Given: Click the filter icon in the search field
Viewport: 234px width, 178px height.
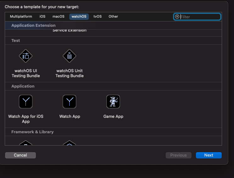Looking at the screenshot, I should point(177,17).
